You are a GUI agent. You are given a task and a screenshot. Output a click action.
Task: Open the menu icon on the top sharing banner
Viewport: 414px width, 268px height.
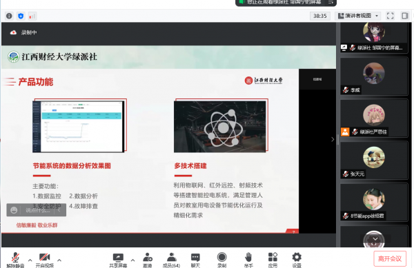331,2
